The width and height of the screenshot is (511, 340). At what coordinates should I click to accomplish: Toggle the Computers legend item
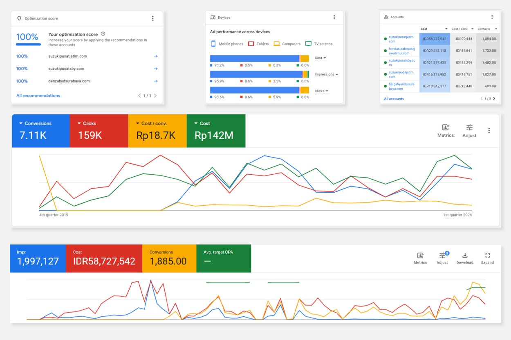[287, 44]
